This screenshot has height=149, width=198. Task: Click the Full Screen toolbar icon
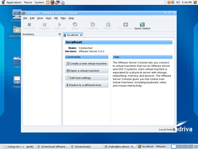click(x=126, y=25)
